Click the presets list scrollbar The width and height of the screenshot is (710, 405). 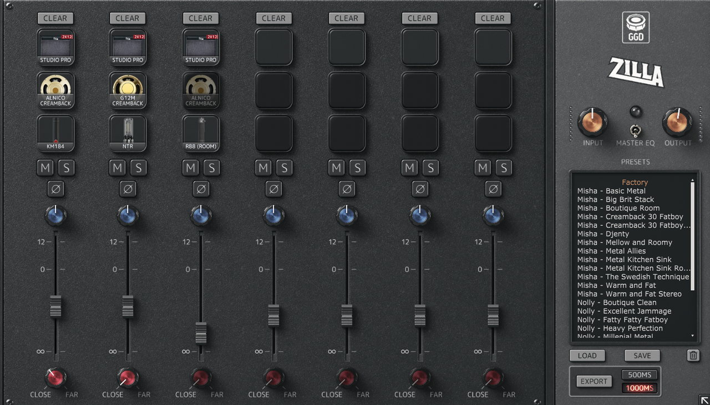(692, 236)
